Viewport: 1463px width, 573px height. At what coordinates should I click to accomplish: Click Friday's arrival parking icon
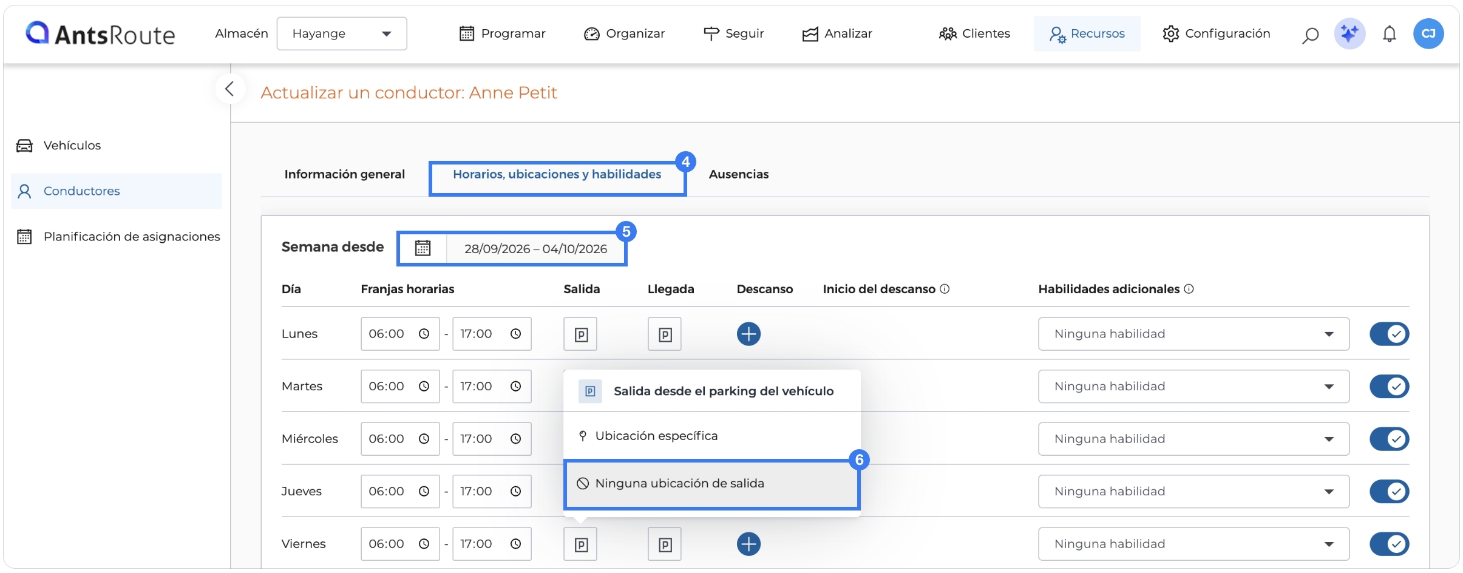coord(665,544)
